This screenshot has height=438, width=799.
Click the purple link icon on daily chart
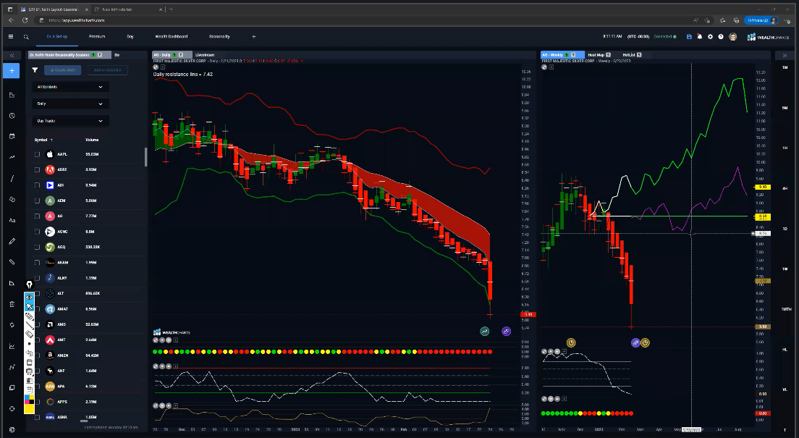[506, 332]
